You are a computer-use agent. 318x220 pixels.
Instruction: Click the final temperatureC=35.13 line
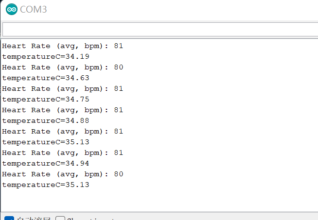coord(46,185)
